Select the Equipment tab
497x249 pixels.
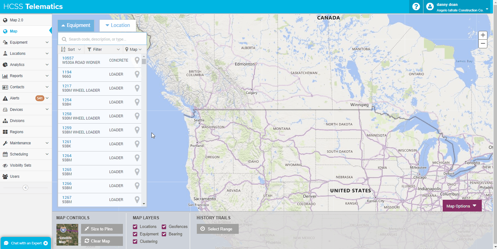(x=76, y=25)
